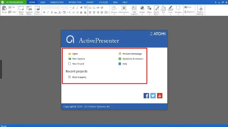Screen dimensions: 228x127
Task: Expand the font color dropdown arrow
Action: click(x=62, y=12)
